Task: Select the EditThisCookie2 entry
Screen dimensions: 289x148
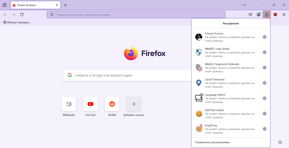Action: pyautogui.click(x=227, y=114)
